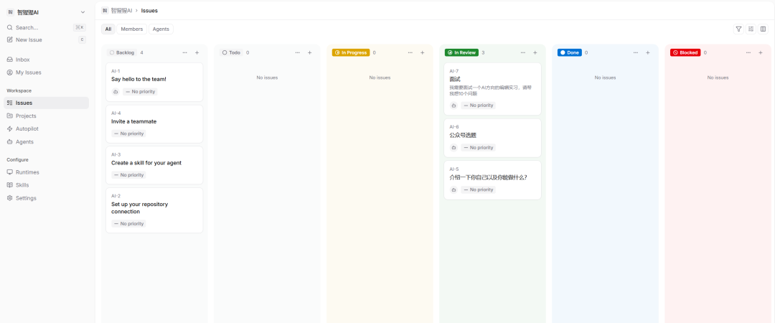The image size is (775, 323).
Task: Open Autopilot in the sidebar
Action: (27, 128)
